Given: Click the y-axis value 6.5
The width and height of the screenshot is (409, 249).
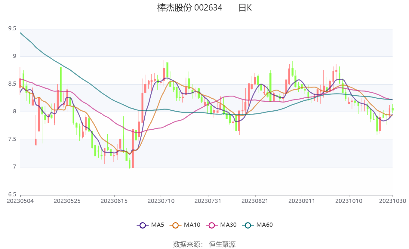Looking at the screenshot, I should [12, 195].
